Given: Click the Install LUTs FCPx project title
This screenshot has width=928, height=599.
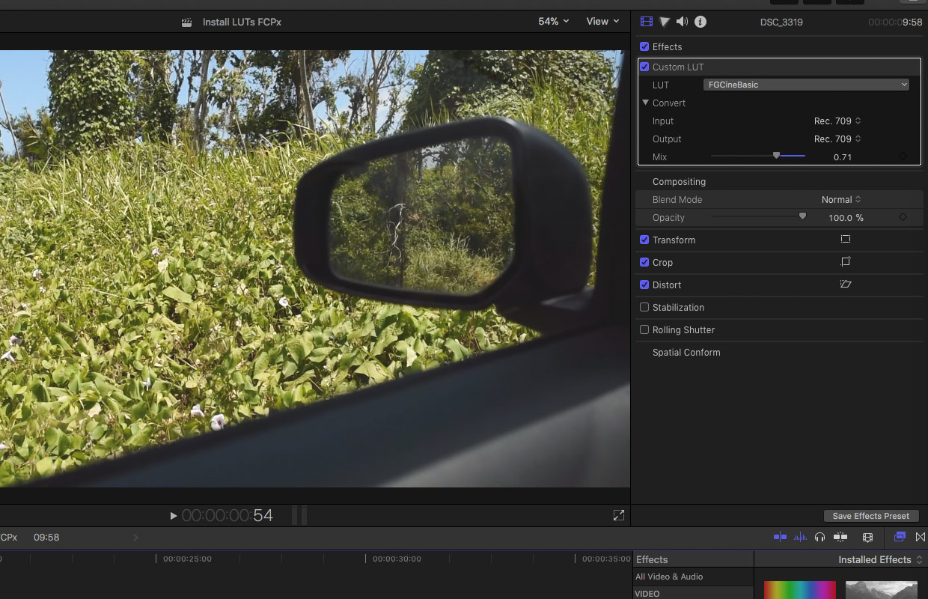Looking at the screenshot, I should coord(242,22).
